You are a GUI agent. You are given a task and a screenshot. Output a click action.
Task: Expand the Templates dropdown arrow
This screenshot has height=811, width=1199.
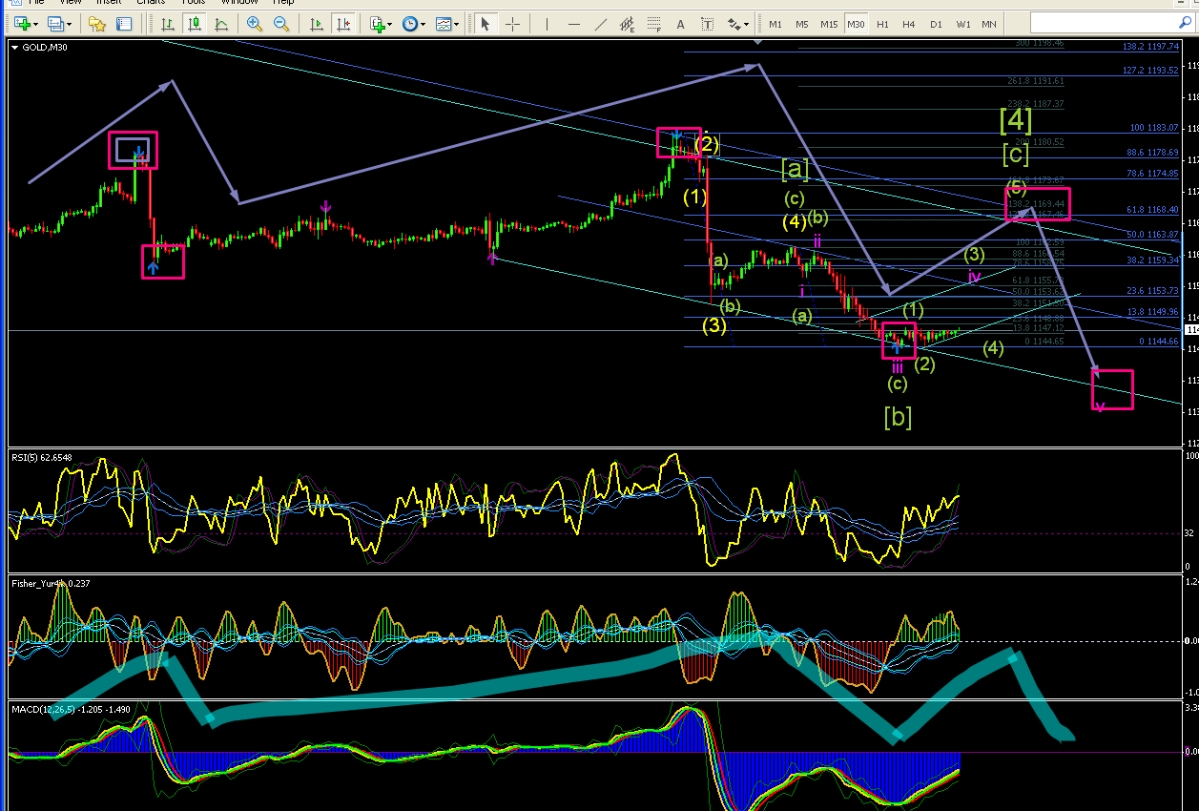458,24
